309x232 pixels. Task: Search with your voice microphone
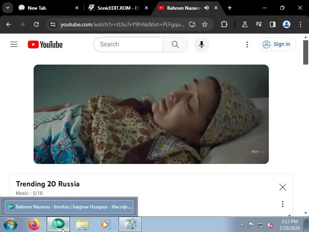point(201,44)
